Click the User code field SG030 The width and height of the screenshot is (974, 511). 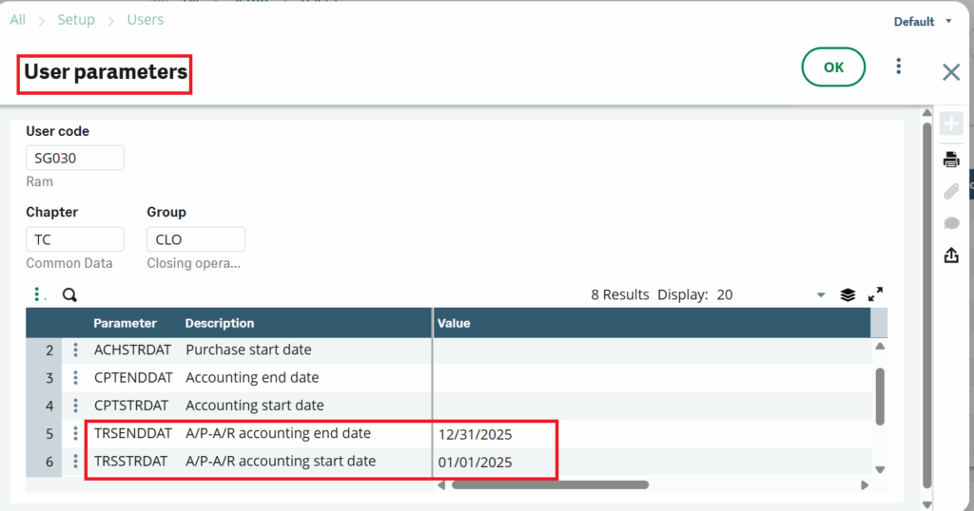pos(74,159)
